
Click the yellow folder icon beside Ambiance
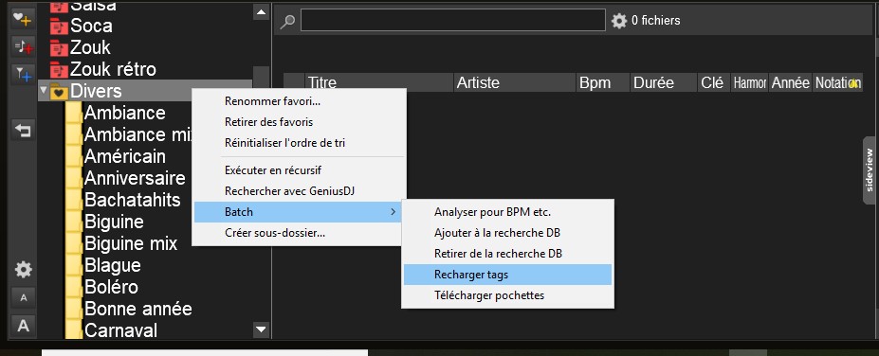pyautogui.click(x=74, y=113)
